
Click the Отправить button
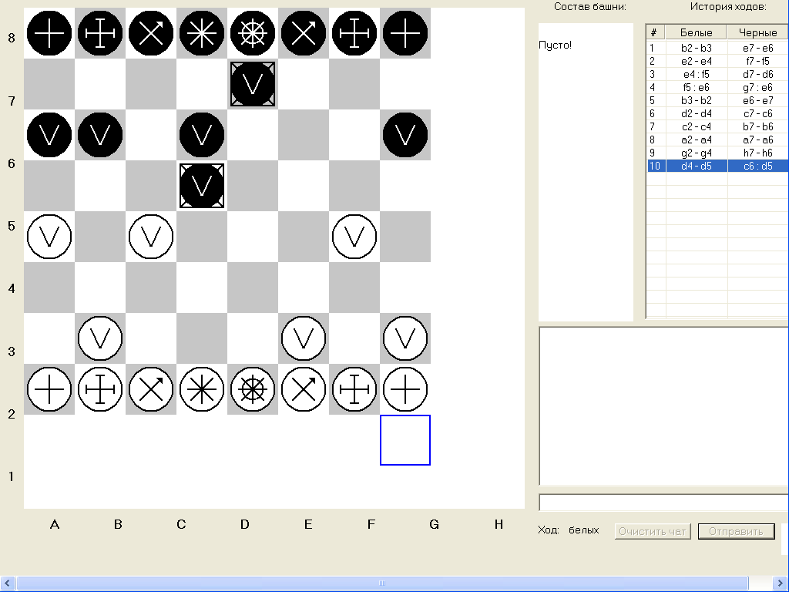(x=736, y=531)
